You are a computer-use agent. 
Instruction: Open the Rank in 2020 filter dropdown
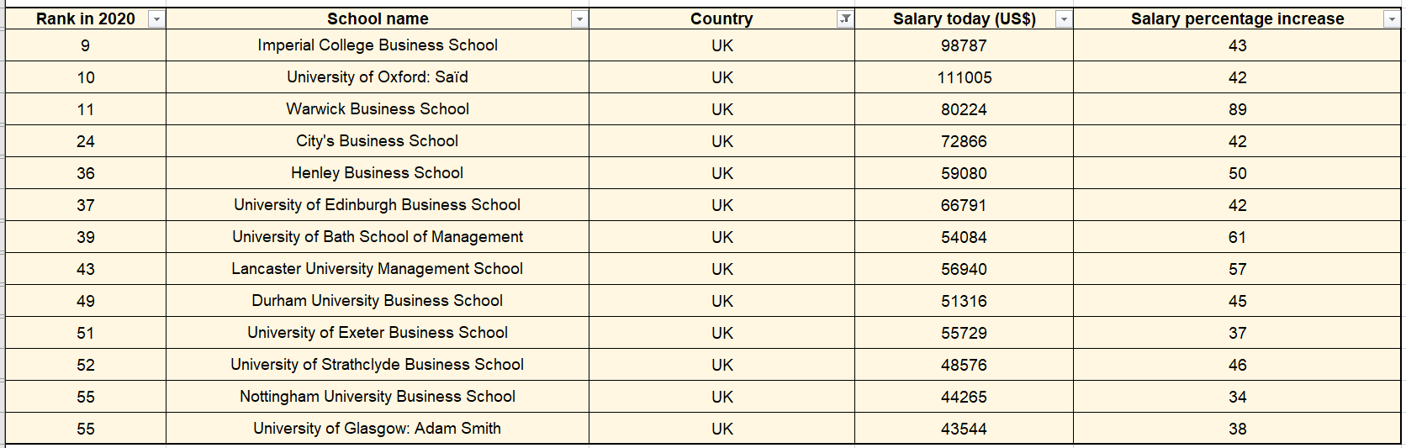156,19
